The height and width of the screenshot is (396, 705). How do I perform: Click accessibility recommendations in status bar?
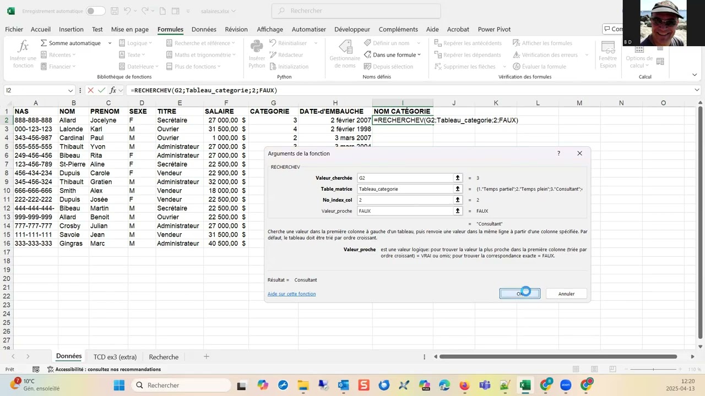pos(104,370)
